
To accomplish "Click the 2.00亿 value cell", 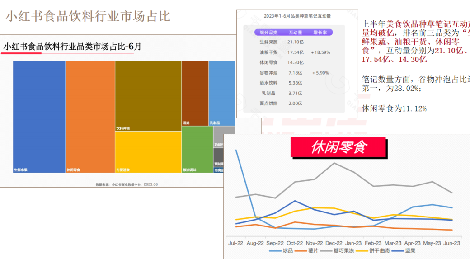I will coord(296,104).
